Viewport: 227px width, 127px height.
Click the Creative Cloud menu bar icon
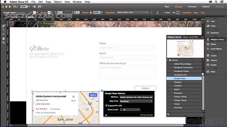(211, 2)
